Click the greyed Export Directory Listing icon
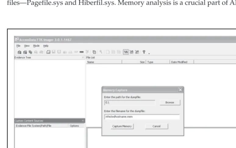 [x=119, y=52]
